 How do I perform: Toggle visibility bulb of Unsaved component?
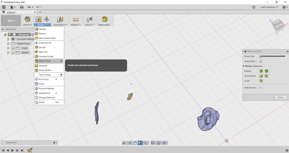10,35
